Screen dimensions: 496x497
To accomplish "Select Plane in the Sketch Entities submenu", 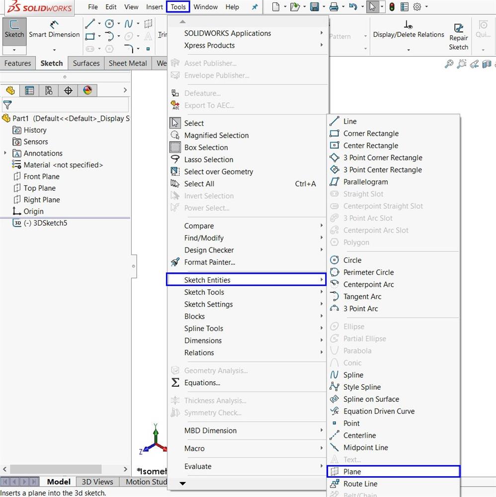I will click(393, 472).
